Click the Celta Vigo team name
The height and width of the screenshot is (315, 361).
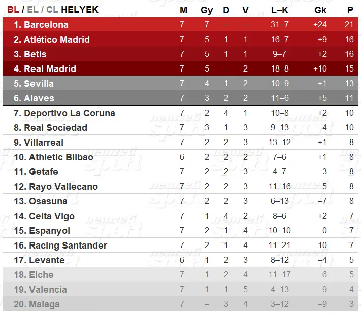pyautogui.click(x=52, y=216)
